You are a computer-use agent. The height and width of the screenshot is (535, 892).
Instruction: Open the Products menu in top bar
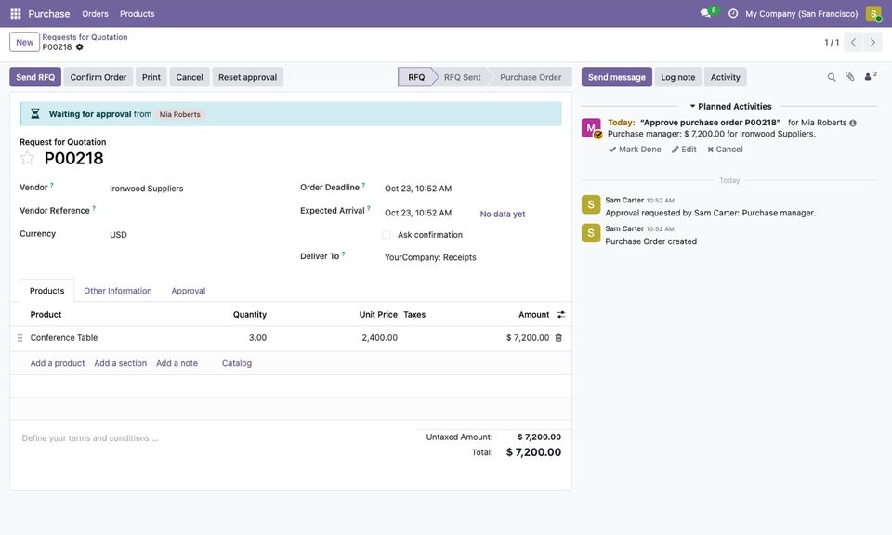point(138,14)
